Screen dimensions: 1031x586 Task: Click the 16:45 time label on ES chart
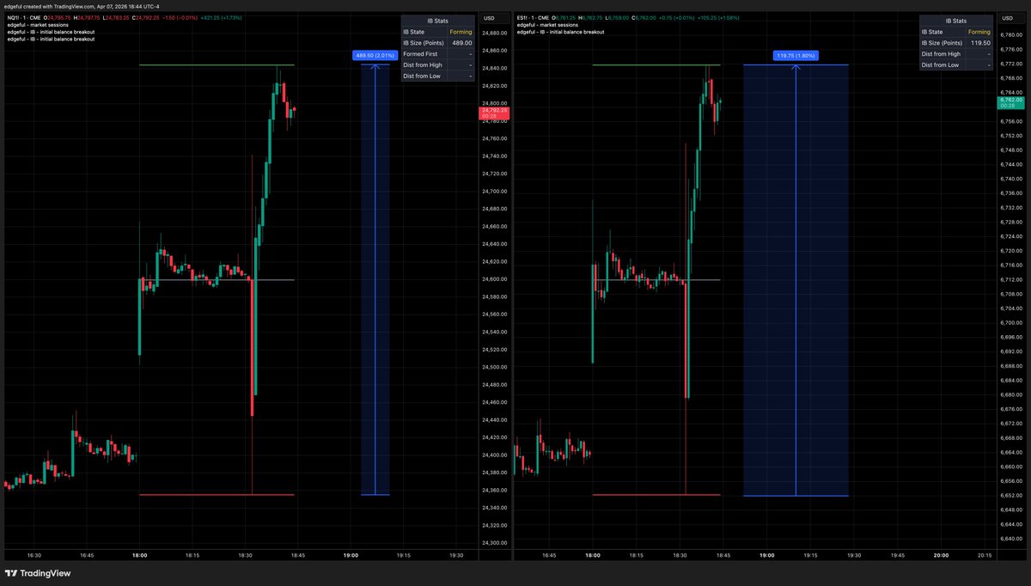[x=548, y=555]
